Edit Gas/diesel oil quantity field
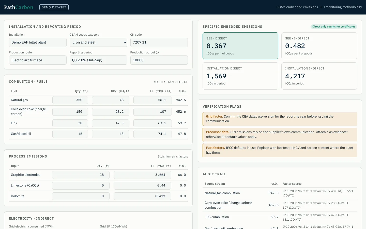 point(70,134)
